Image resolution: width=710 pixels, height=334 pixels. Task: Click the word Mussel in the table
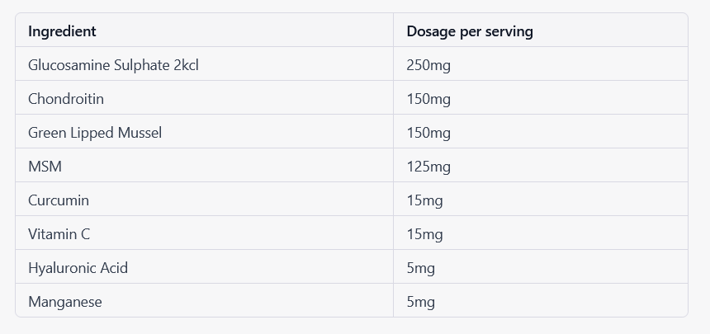[x=140, y=133]
